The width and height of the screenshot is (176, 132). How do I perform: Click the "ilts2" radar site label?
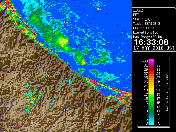tap(138, 10)
